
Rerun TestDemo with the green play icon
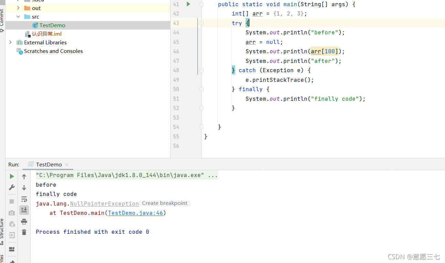[12, 176]
